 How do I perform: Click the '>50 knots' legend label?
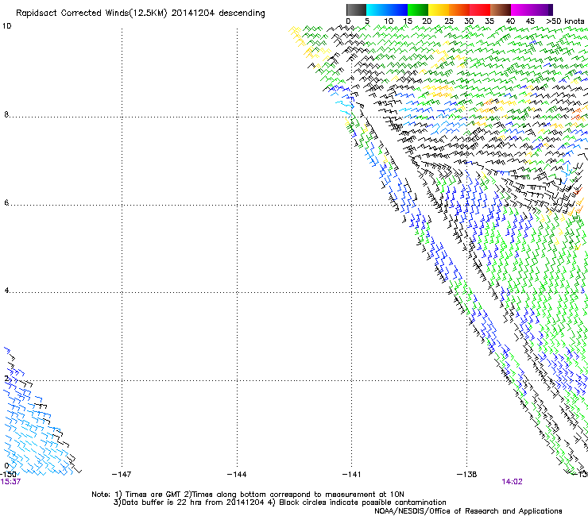565,21
